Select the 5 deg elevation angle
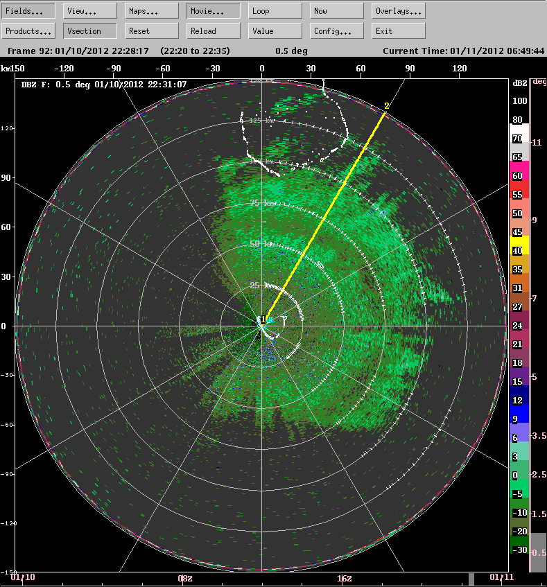Viewport: 547px width, 587px height. click(535, 376)
